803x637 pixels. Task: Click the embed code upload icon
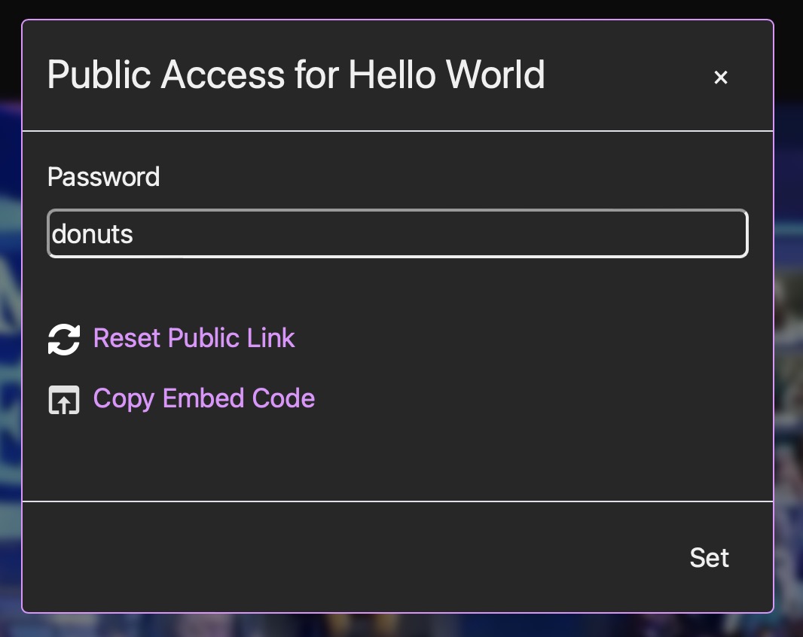[63, 400]
